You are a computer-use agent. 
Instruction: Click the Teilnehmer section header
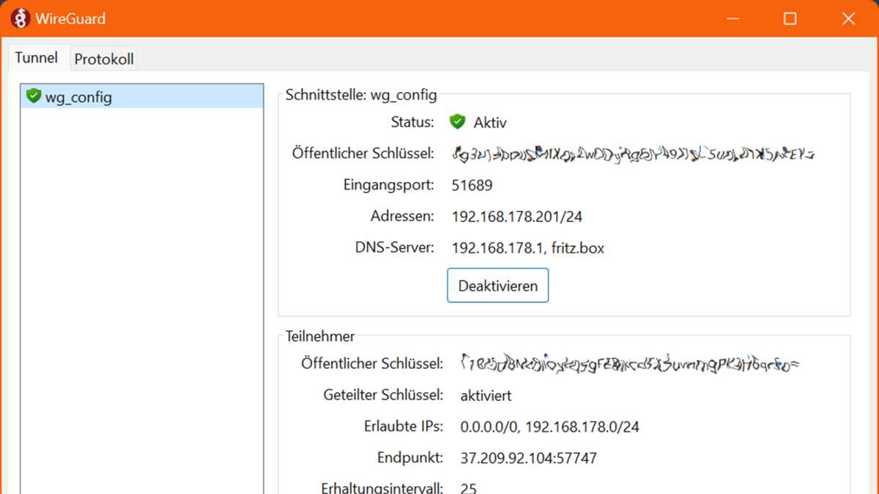tap(319, 337)
